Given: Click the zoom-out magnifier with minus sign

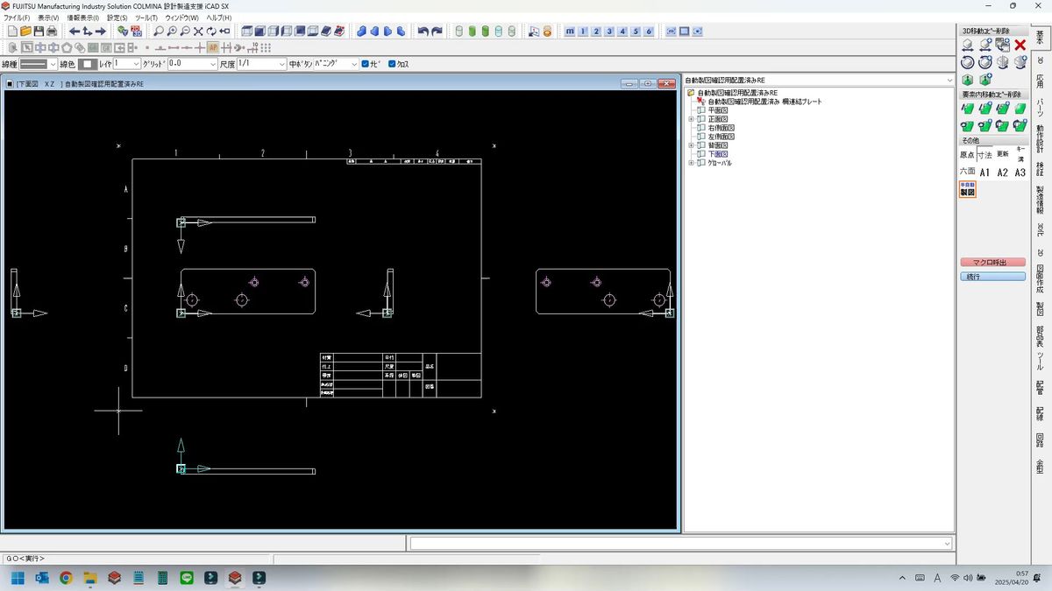Looking at the screenshot, I should point(185,32).
